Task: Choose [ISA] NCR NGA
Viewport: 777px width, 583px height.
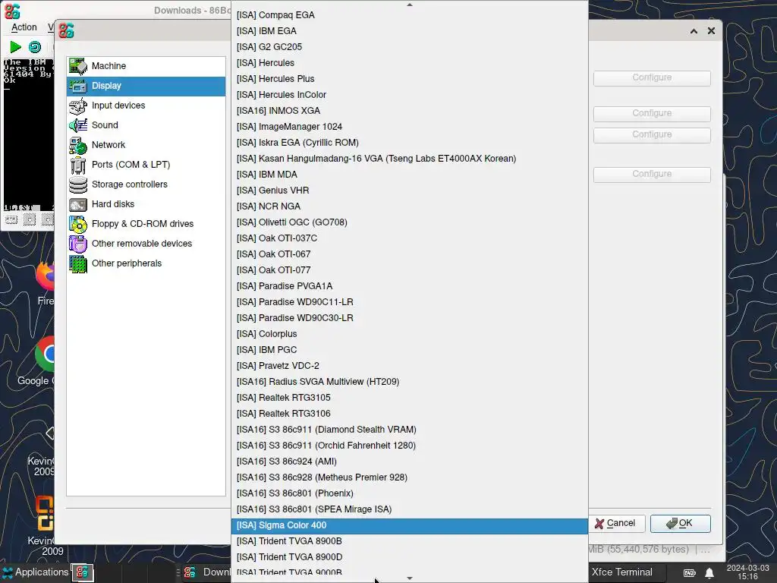Action: tap(409, 206)
